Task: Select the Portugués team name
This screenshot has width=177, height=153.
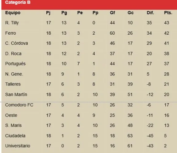Action: click(15, 64)
